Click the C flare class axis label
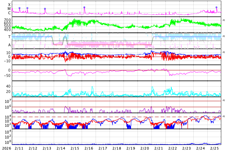227x151 pixels. (x=9, y=13)
